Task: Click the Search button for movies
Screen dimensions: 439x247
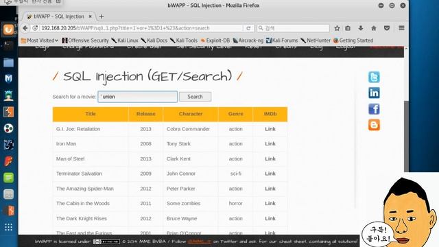Action: [195, 97]
